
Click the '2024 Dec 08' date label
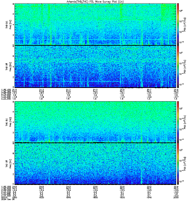click(x=8, y=199)
